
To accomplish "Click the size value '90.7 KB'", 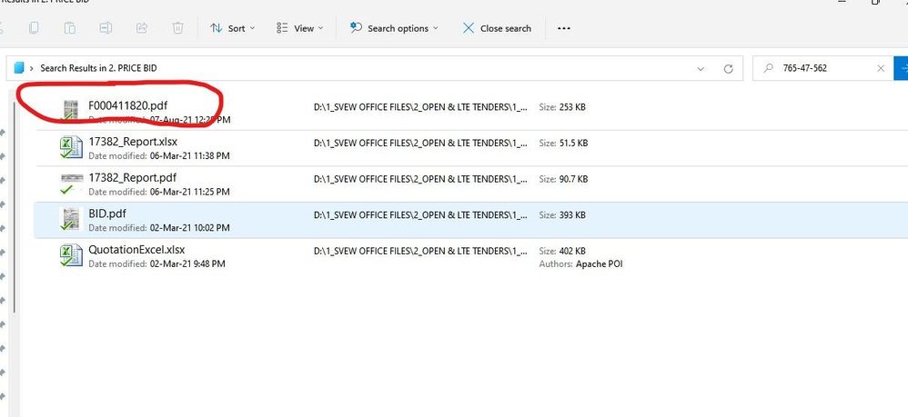I will pos(573,179).
